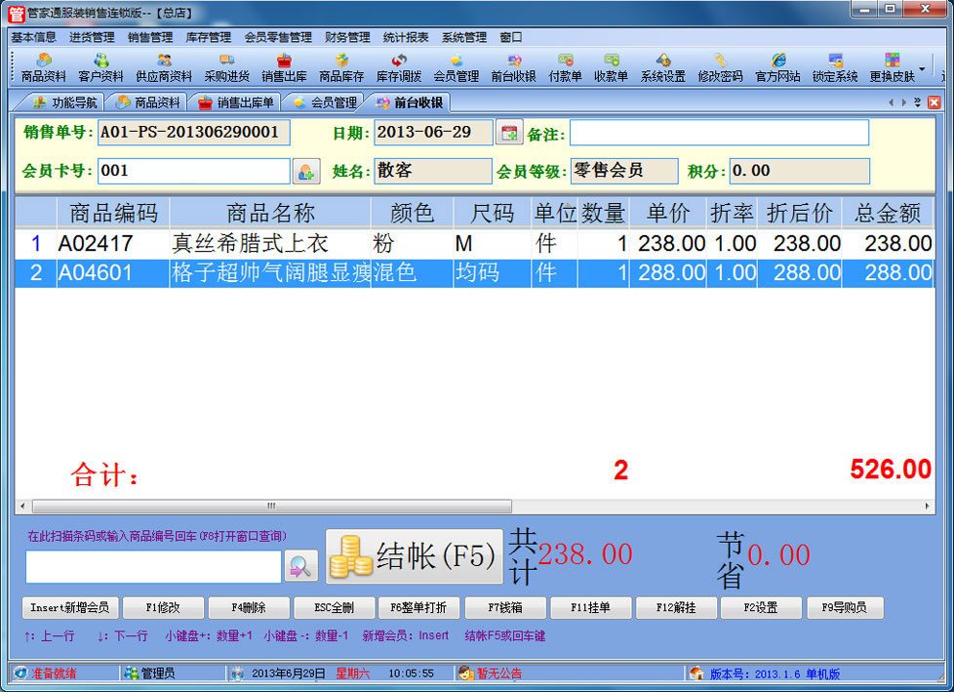Screen dimensions: 954x692
Task: Click the horizontal scrollbar under the item list
Action: [271, 507]
